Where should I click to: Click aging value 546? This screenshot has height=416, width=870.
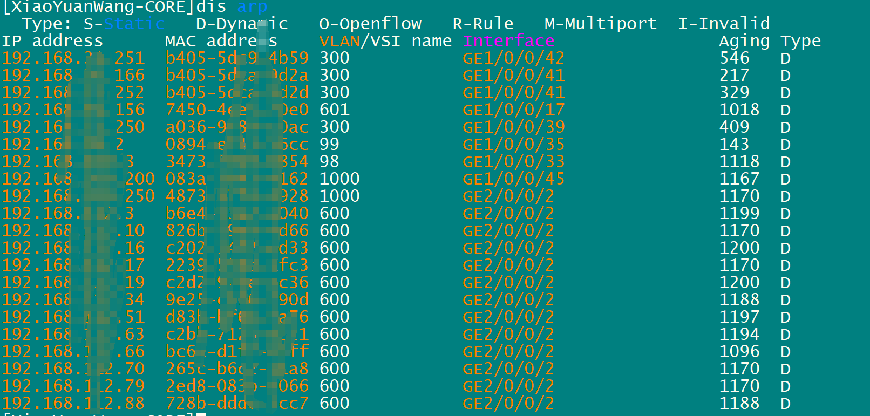[735, 58]
